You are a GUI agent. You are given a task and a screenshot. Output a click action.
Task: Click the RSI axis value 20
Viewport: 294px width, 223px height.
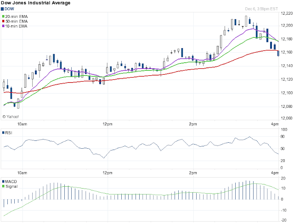click(x=283, y=161)
